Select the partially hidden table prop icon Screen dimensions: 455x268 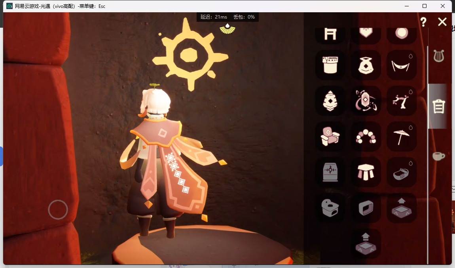click(x=330, y=35)
